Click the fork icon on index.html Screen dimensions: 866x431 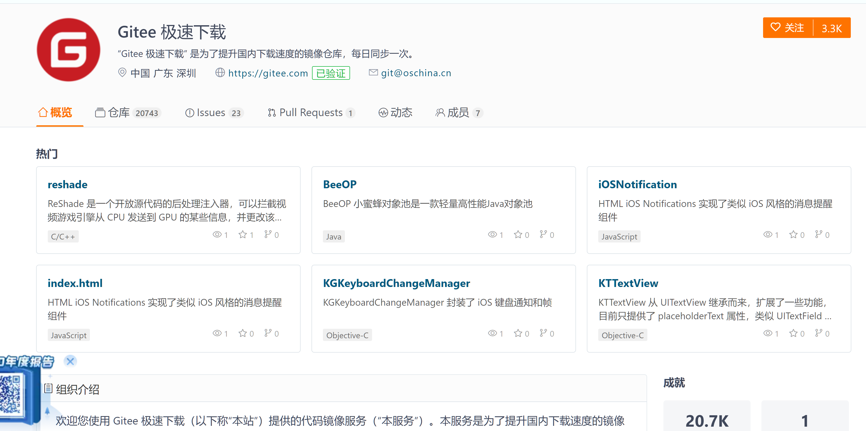[x=267, y=333]
